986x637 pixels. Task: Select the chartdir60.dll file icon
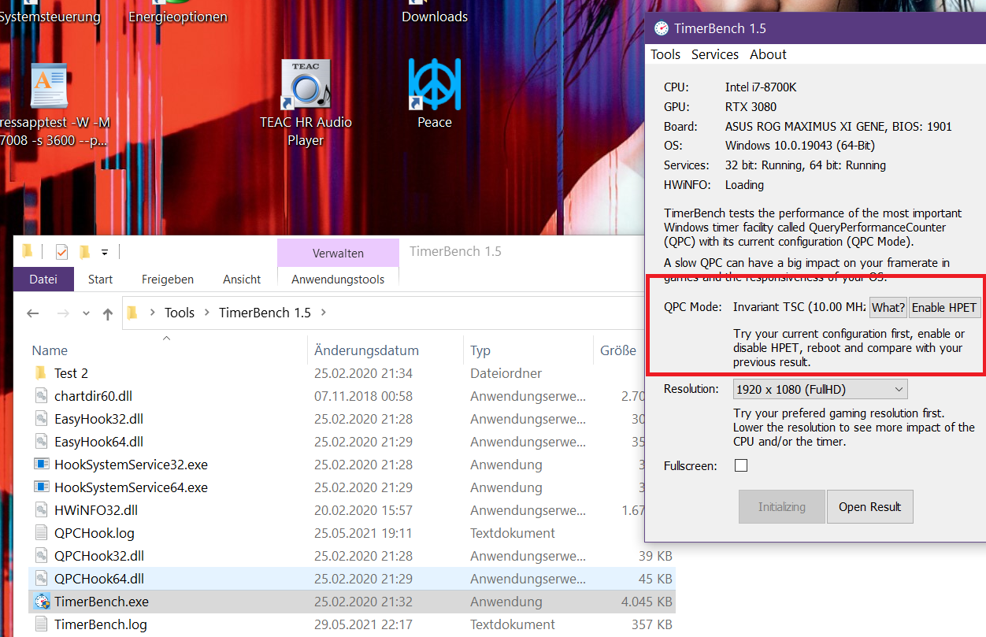[x=42, y=395]
